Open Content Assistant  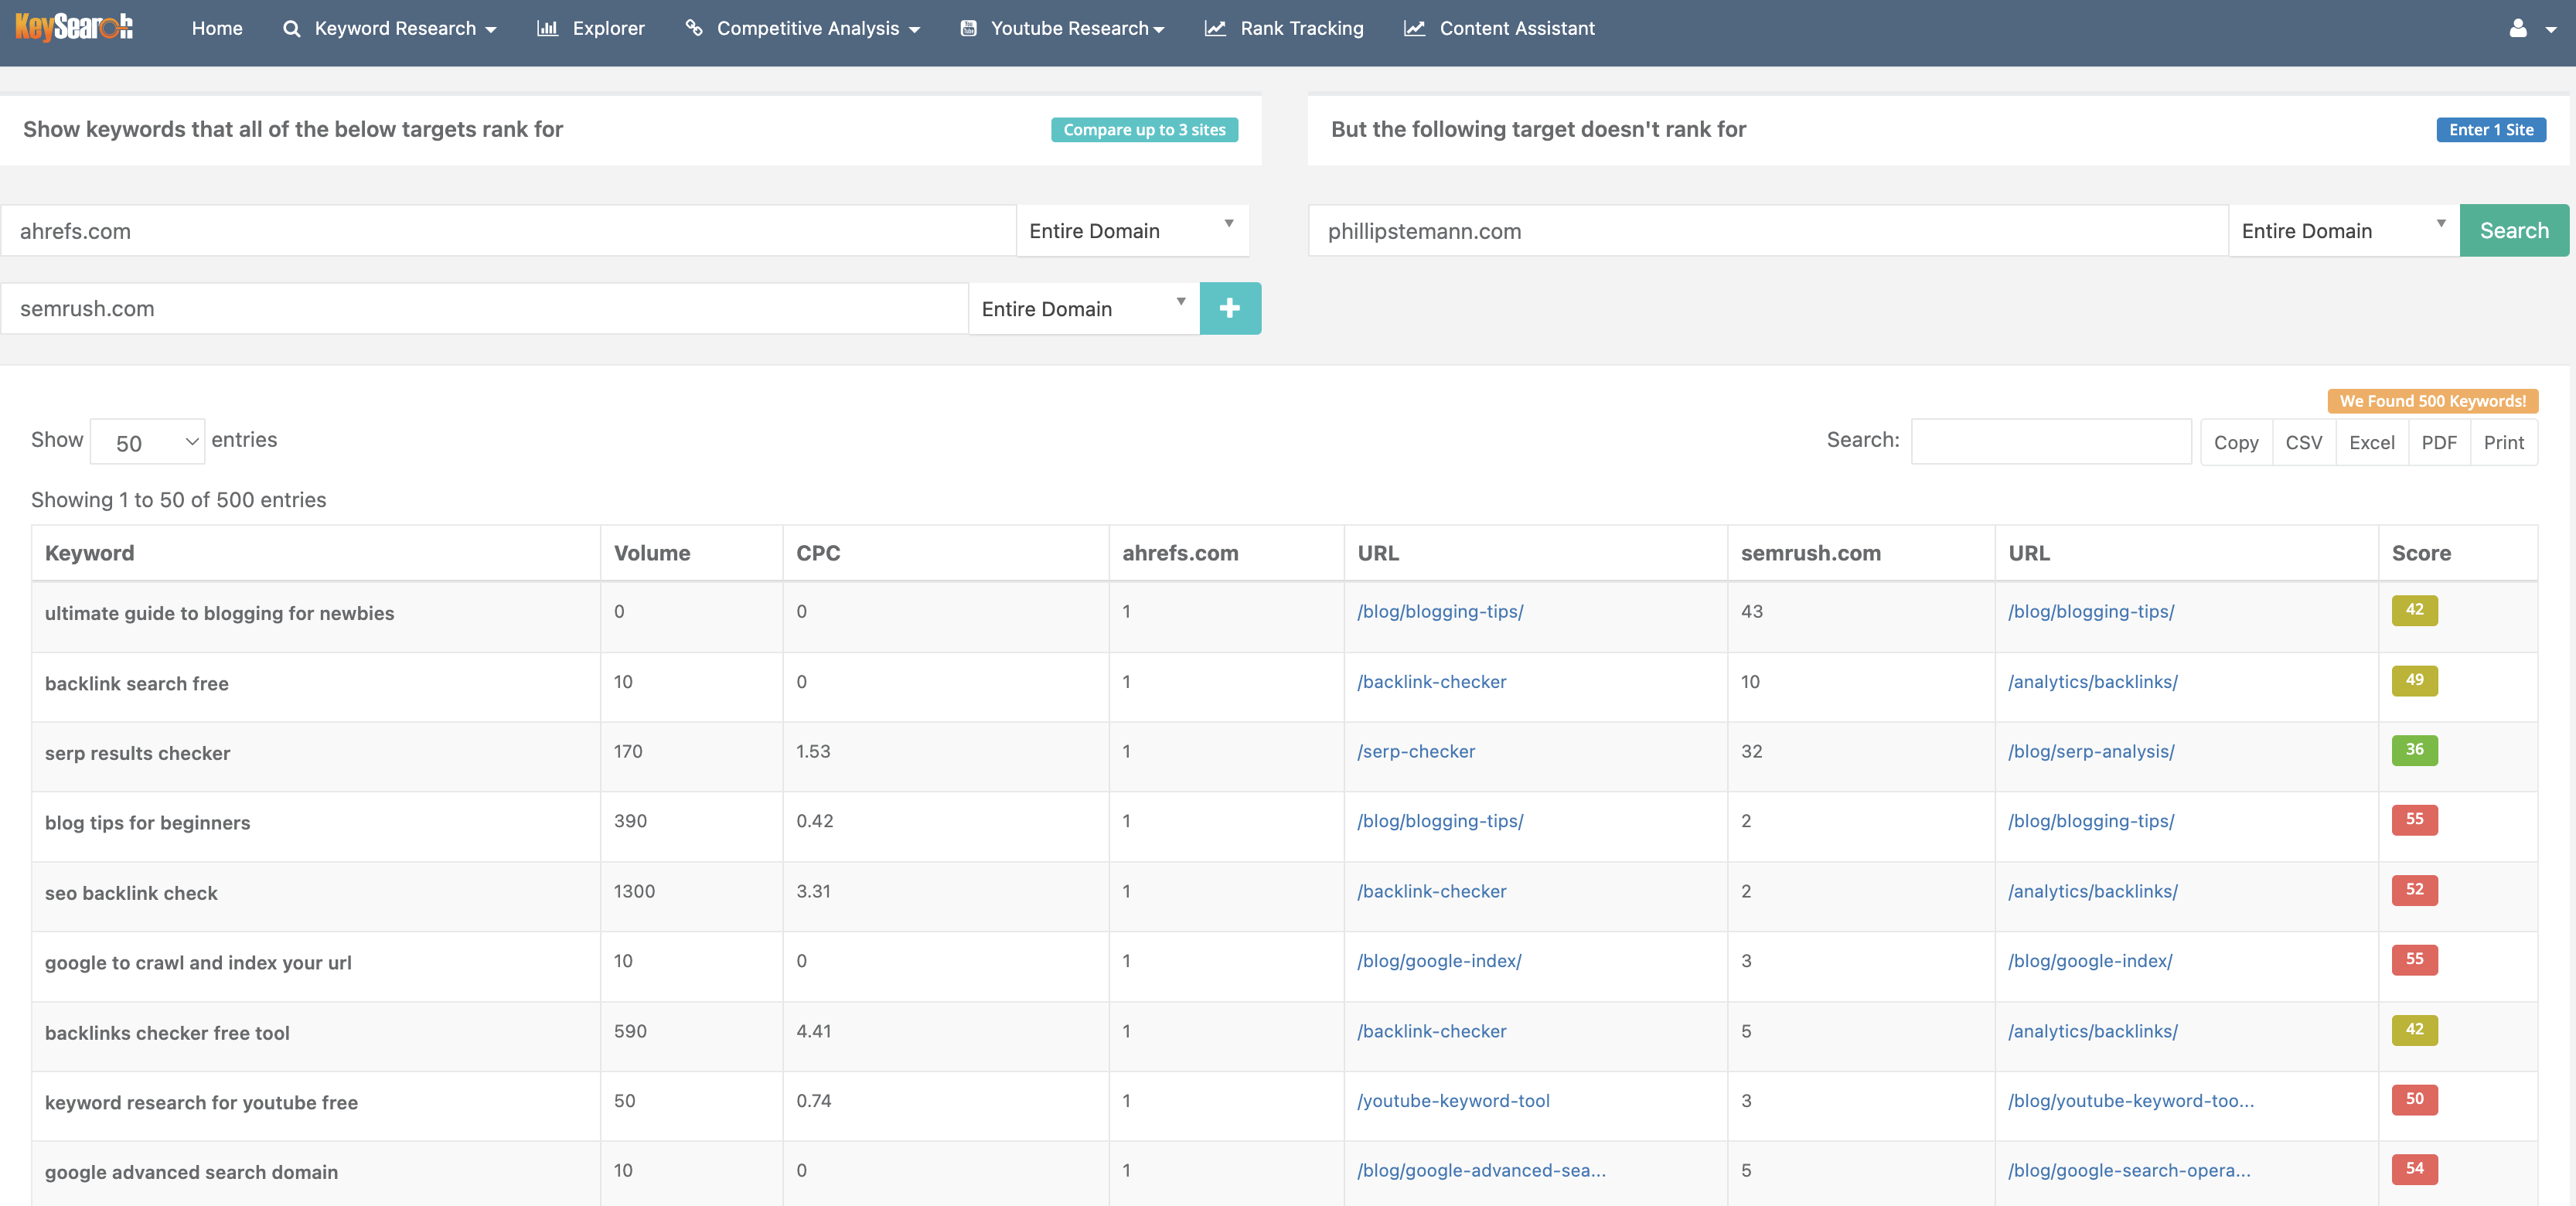[x=1517, y=28]
